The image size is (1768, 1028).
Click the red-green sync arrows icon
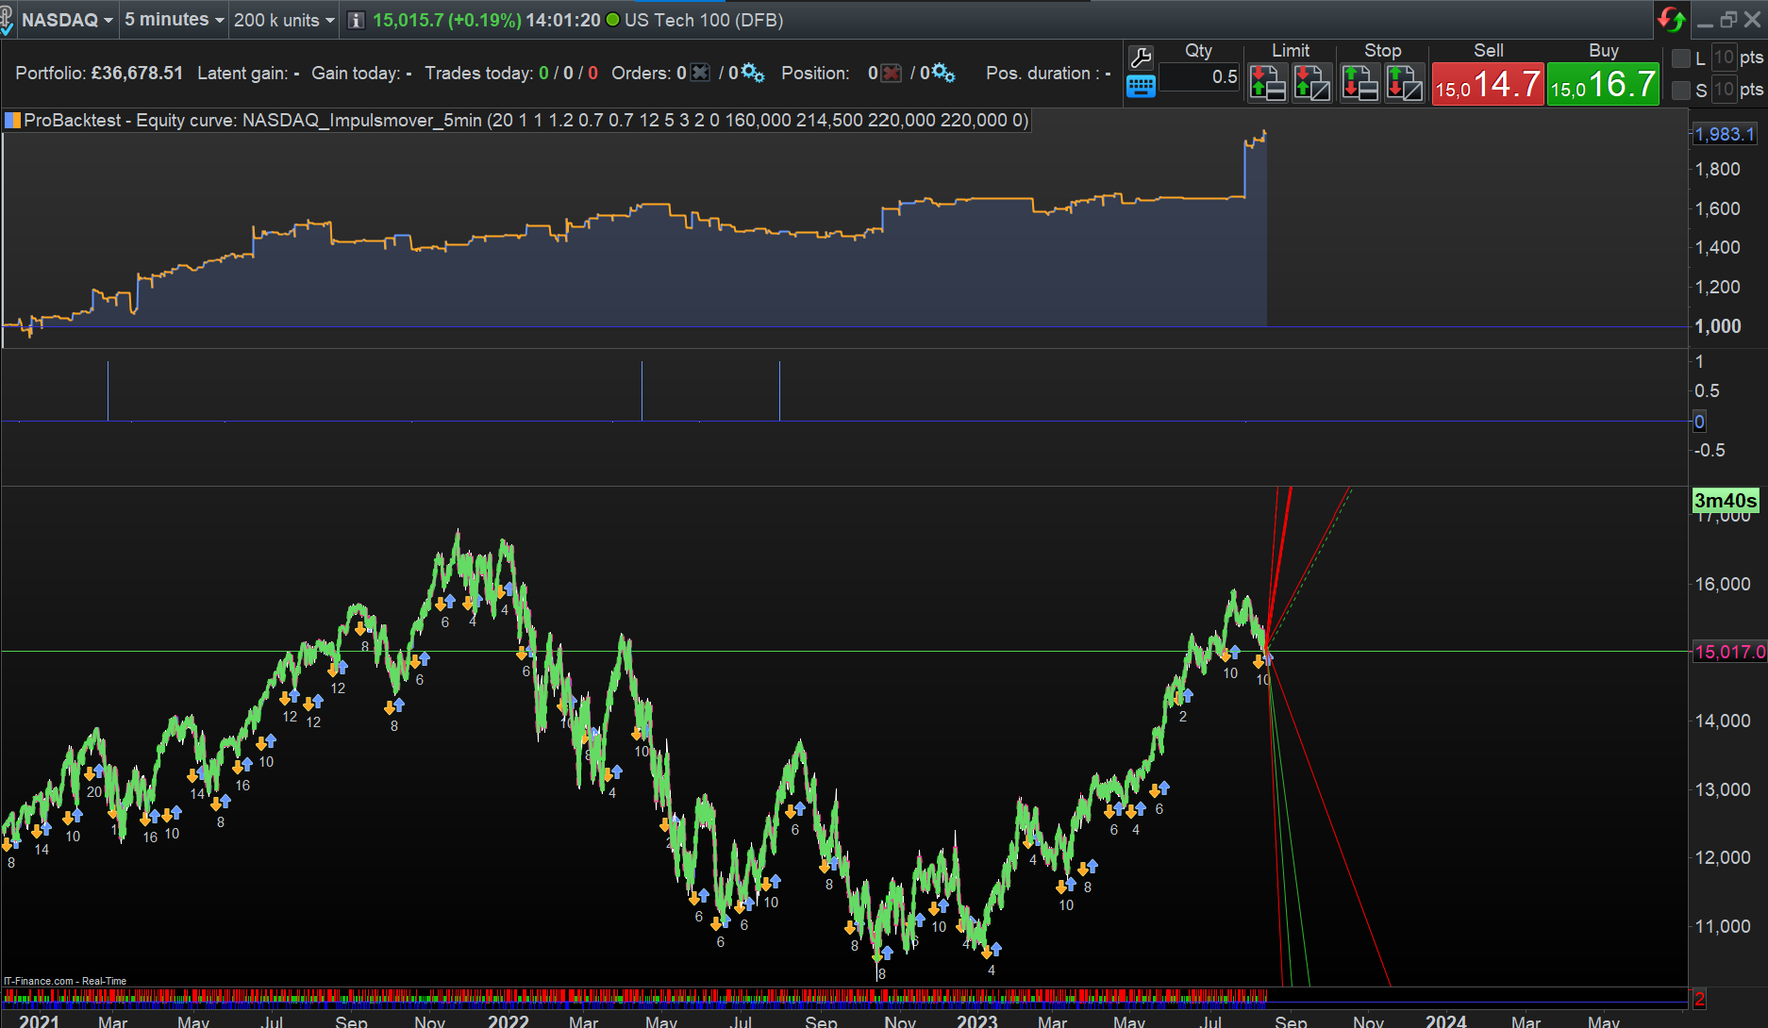(x=1671, y=19)
